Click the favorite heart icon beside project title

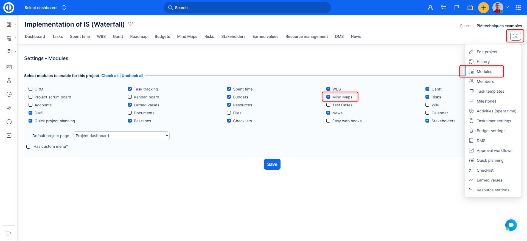[x=131, y=24]
